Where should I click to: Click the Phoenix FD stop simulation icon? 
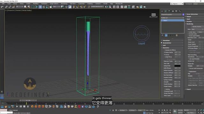pos(24,106)
